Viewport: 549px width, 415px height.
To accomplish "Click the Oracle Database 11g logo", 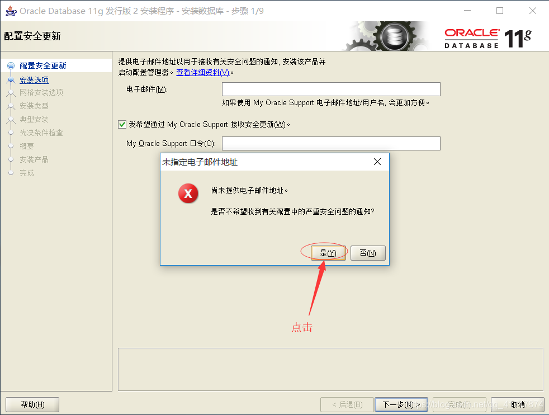I will click(x=488, y=38).
